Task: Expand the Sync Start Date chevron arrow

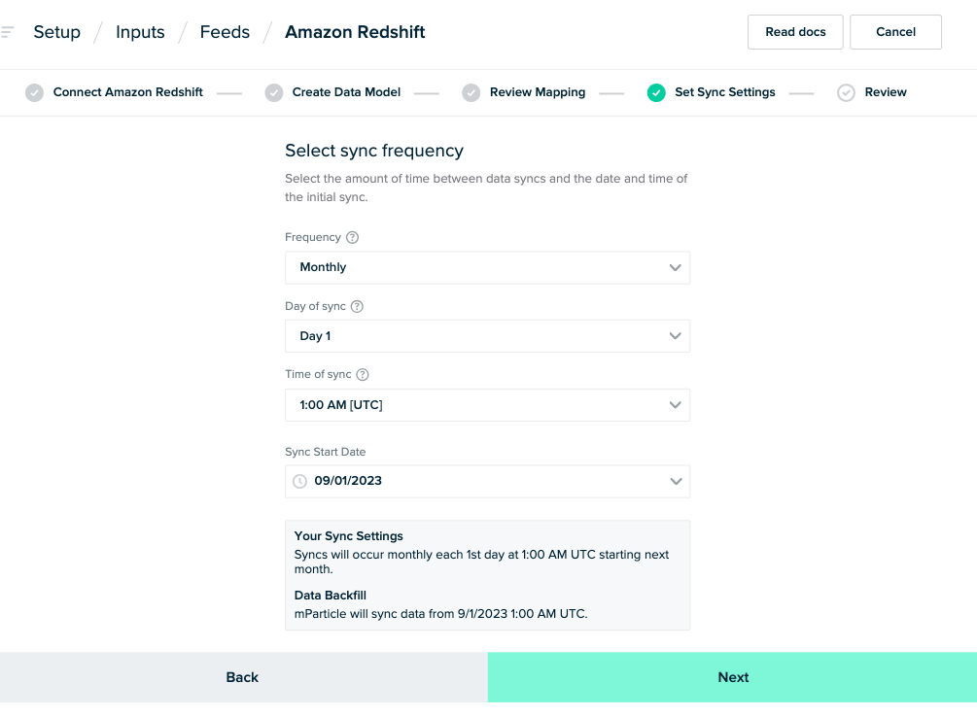Action: [x=676, y=482]
